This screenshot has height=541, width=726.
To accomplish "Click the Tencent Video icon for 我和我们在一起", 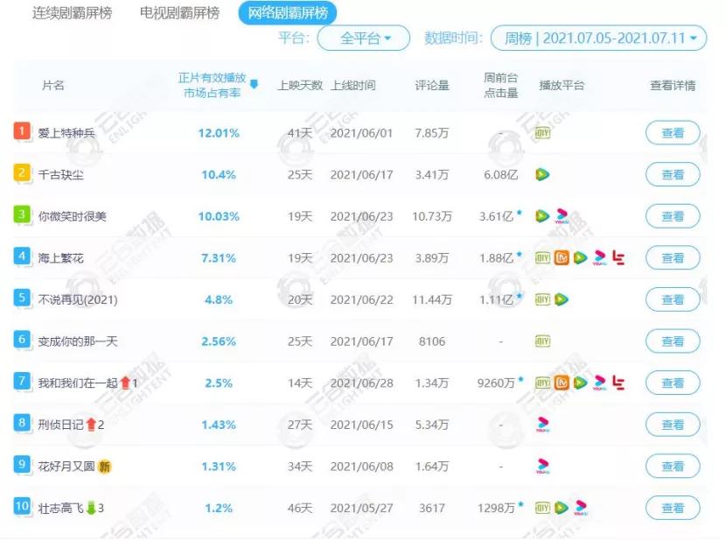I will pos(580,383).
